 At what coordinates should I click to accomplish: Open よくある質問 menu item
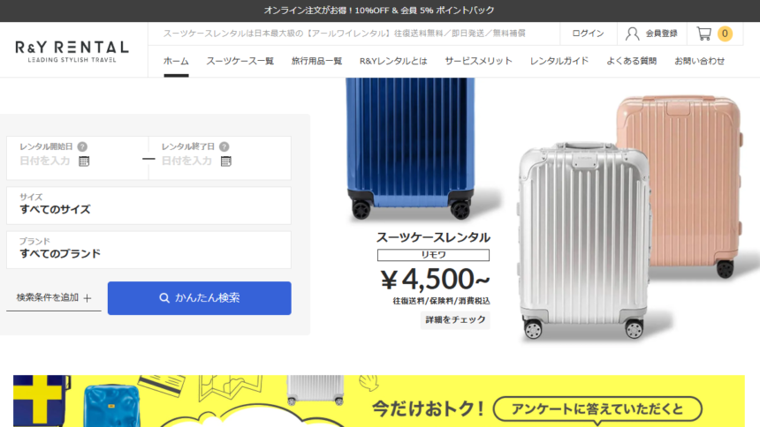[x=632, y=61]
